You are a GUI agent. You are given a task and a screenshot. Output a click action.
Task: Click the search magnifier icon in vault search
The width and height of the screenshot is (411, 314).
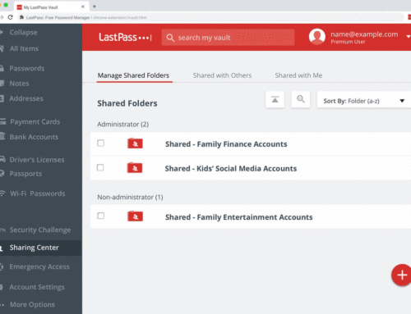pyautogui.click(x=170, y=38)
